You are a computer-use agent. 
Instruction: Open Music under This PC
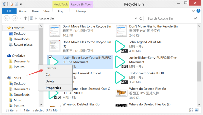[x=18, y=100]
